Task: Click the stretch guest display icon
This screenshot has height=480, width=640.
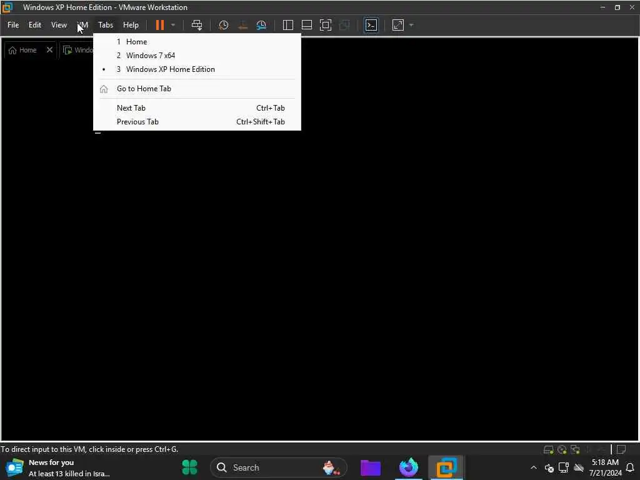Action: click(398, 25)
